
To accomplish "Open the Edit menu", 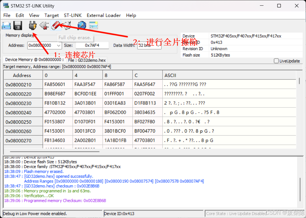I will click(x=20, y=15).
